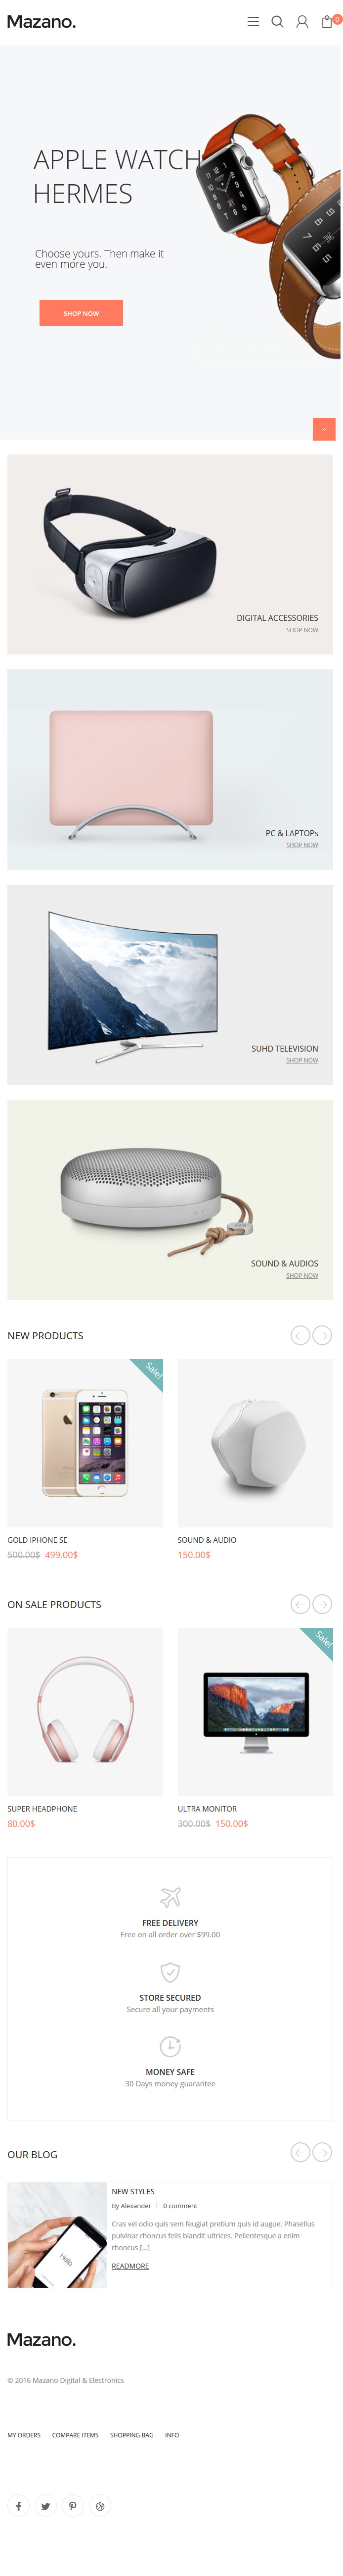Image resolution: width=343 pixels, height=2576 pixels.
Task: Click the orange back-to-top arrow
Action: [x=324, y=429]
